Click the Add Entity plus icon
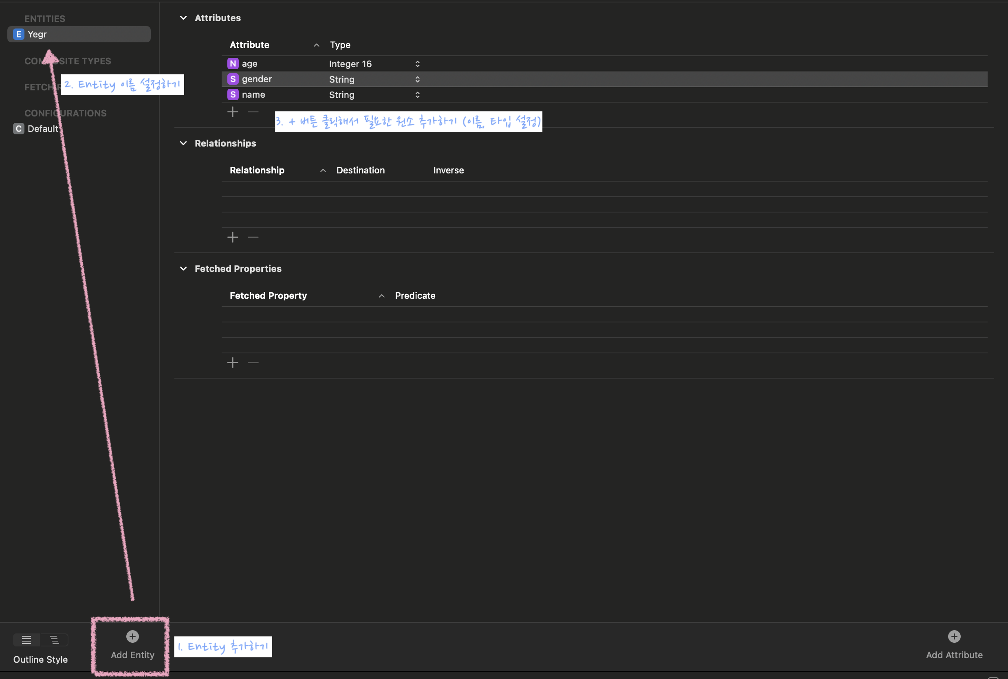 pyautogui.click(x=132, y=636)
